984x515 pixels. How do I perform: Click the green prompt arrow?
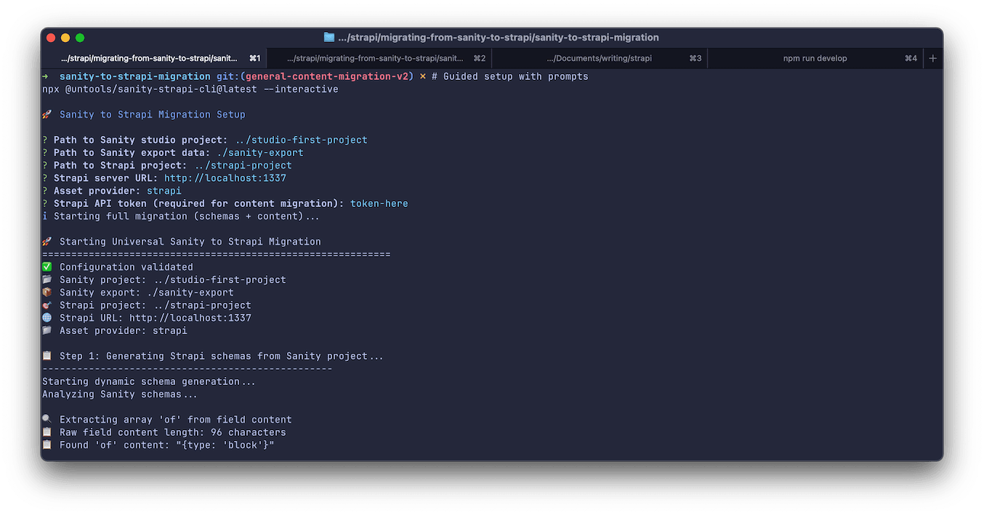point(45,76)
